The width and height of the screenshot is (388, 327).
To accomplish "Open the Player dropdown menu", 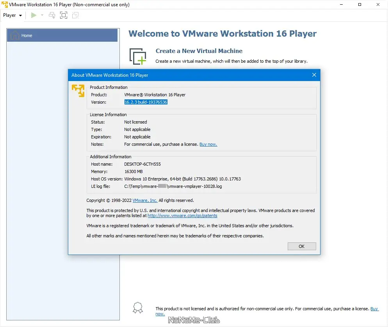I will click(12, 15).
